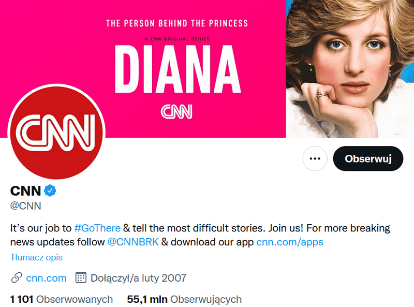Open the #GoThere hashtag link
This screenshot has height=307, width=414.
point(97,228)
